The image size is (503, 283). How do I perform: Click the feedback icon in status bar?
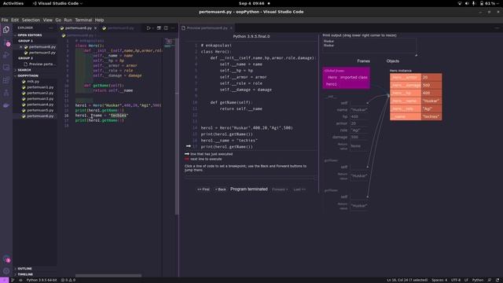tap(490, 280)
